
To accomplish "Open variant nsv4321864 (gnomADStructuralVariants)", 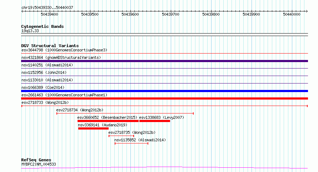I will [x=61, y=57].
